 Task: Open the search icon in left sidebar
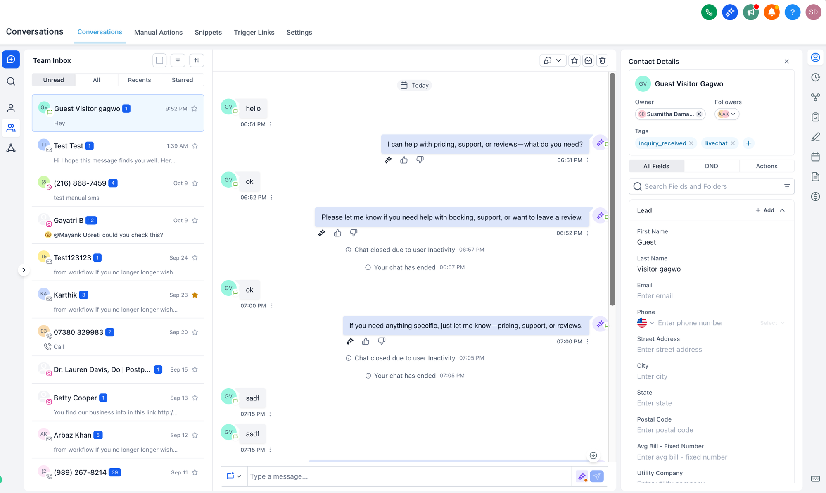[11, 81]
